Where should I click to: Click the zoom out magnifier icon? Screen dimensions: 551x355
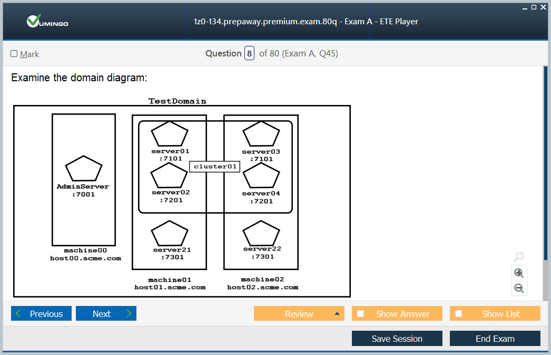point(519,289)
